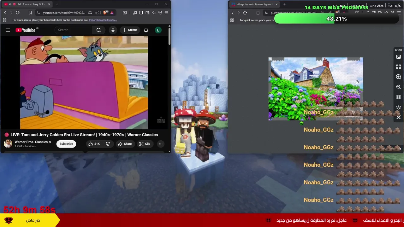Screen dimensions: 404x227
Task: Open YouTube Create menu
Action: click(129, 30)
